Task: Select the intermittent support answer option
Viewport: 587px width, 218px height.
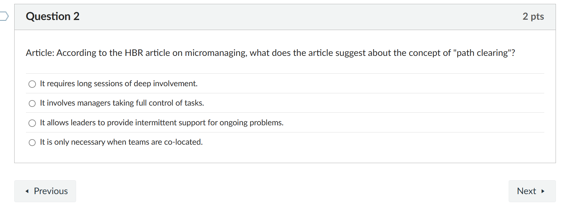Action: point(32,123)
